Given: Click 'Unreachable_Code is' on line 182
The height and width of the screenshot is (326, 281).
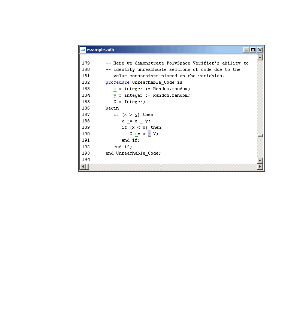Looking at the screenshot, I should tap(157, 82).
